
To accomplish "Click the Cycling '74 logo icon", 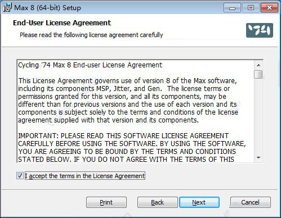I will point(260,30).
